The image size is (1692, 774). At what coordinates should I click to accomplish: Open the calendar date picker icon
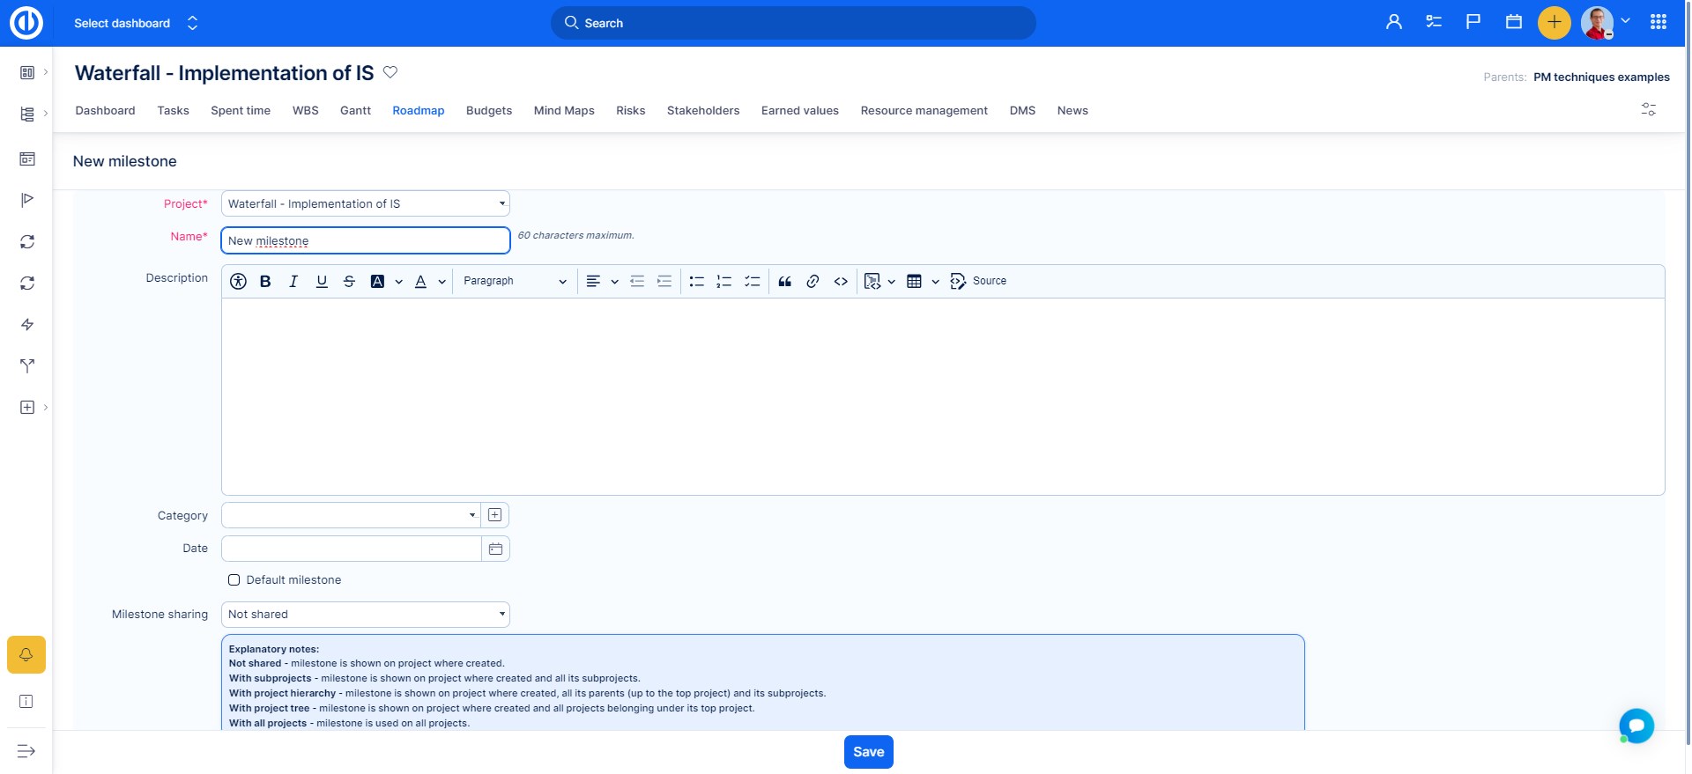[495, 549]
